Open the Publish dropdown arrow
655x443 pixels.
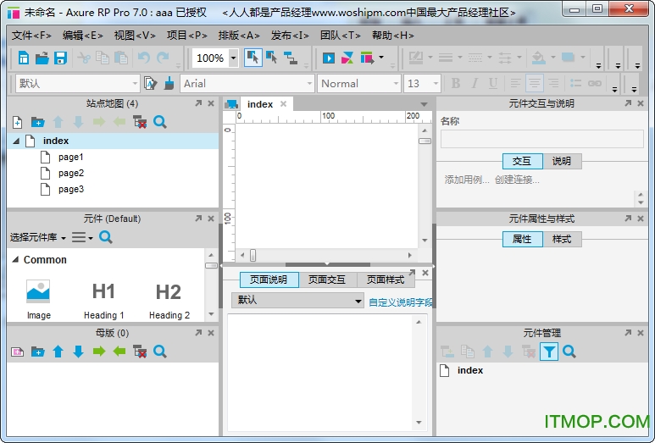[381, 57]
